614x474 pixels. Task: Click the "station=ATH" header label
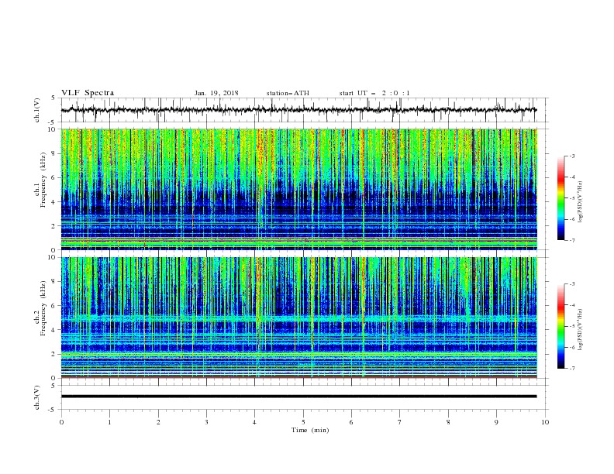click(x=288, y=93)
